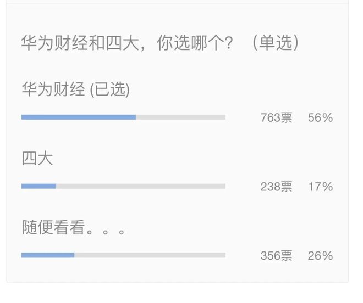Click the 华为财经 blue progress bar
The width and height of the screenshot is (363, 303).
coord(79,117)
